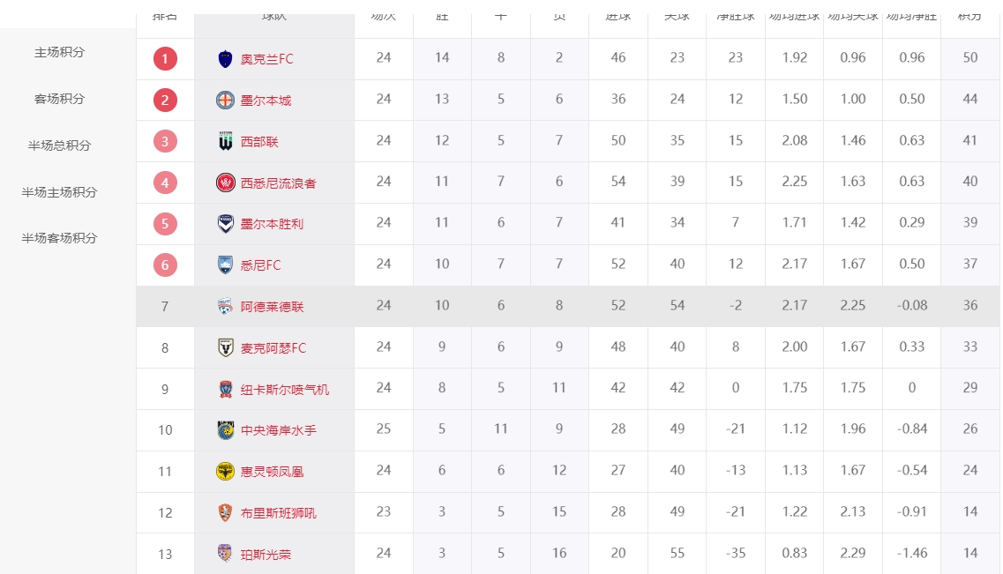Select the 半场客场积分 tab
The image size is (1003, 574).
point(60,238)
